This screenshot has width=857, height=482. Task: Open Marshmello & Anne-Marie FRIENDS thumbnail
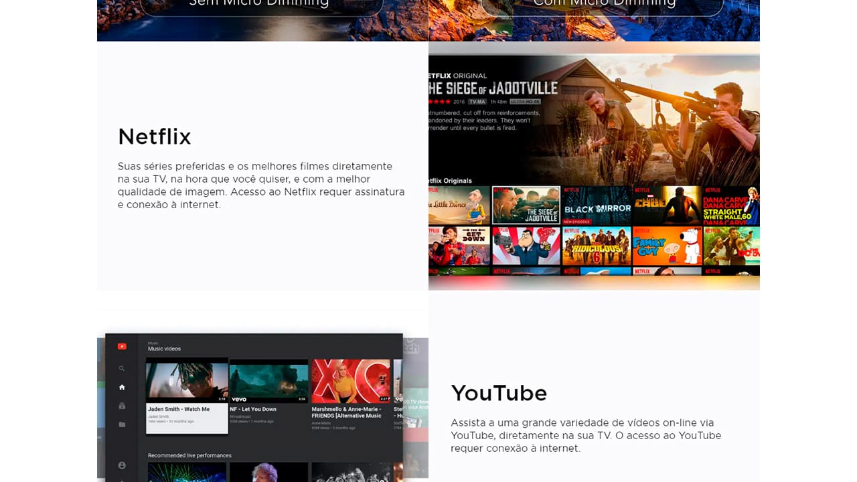pyautogui.click(x=351, y=380)
